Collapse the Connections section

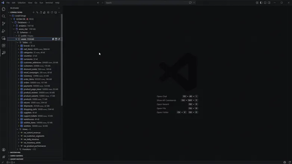[x=9, y=12]
